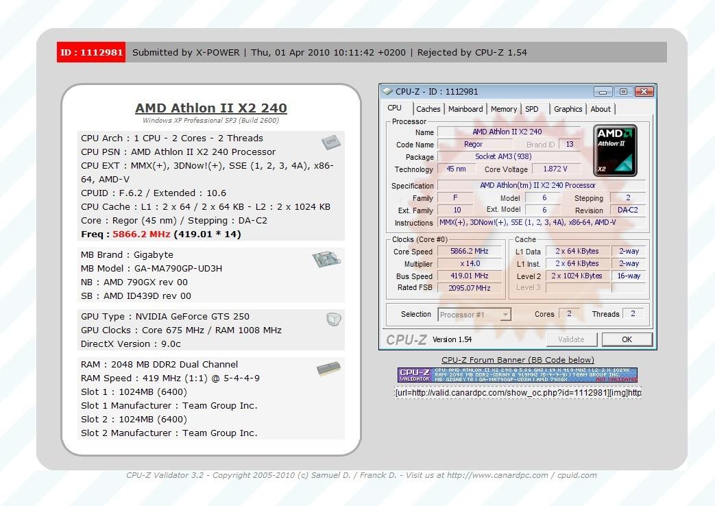Open the About tab

pyautogui.click(x=600, y=109)
